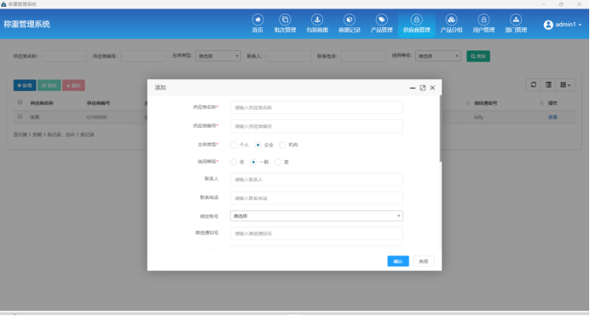
Task: Click the G100000 table cell
Action: point(96,118)
